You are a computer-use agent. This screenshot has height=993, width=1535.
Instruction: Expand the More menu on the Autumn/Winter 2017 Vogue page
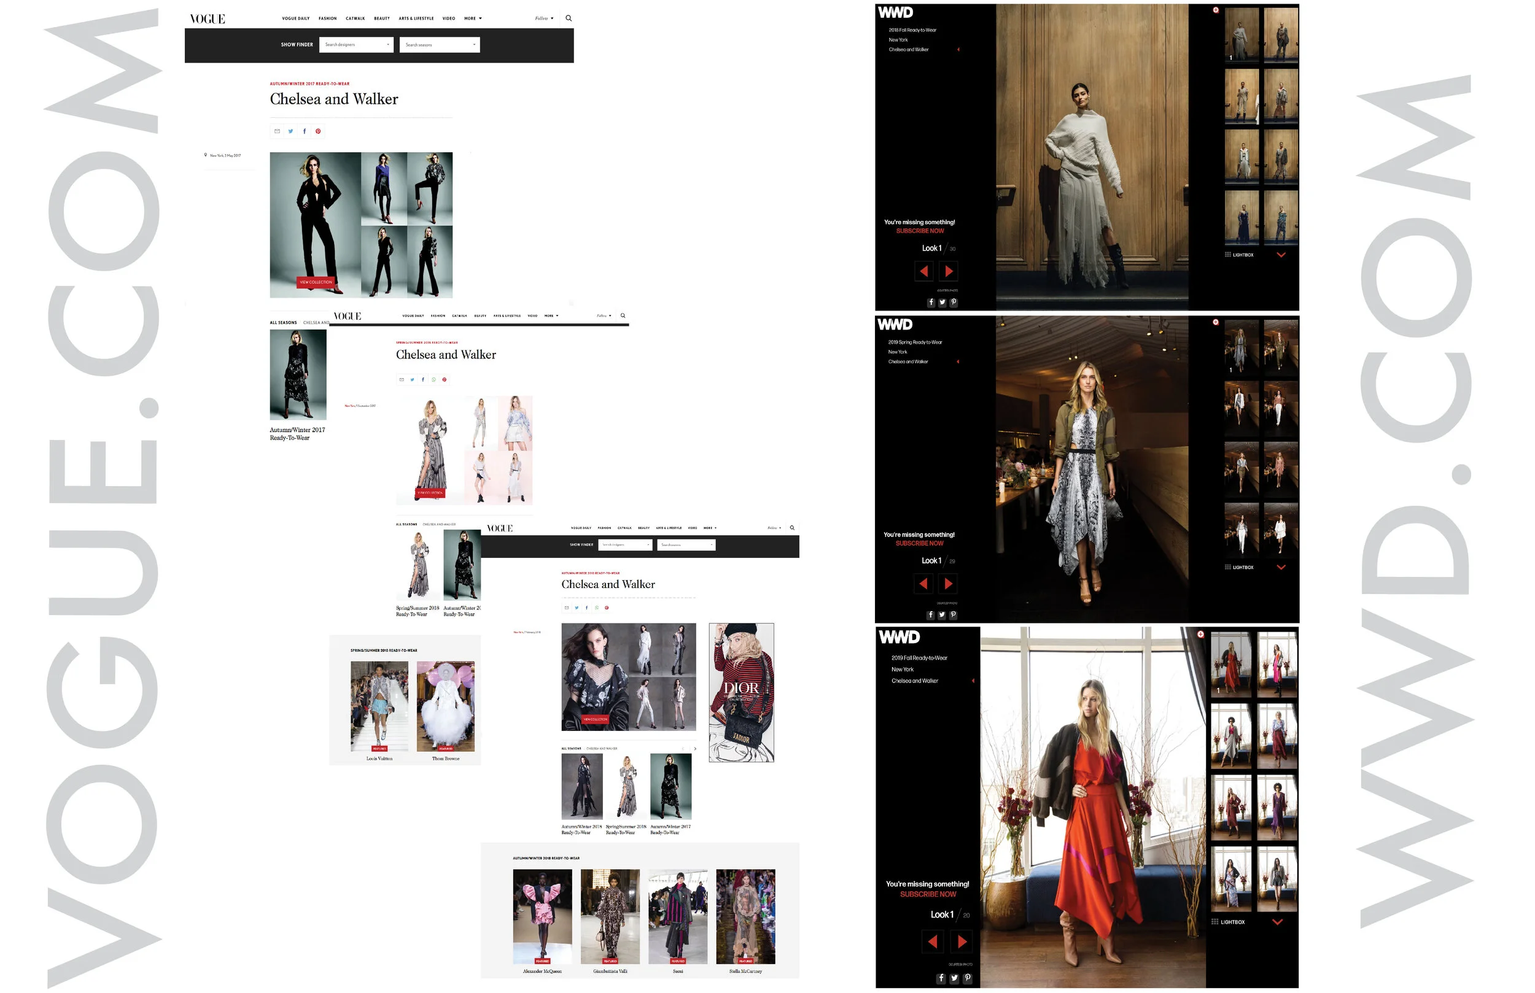473,18
